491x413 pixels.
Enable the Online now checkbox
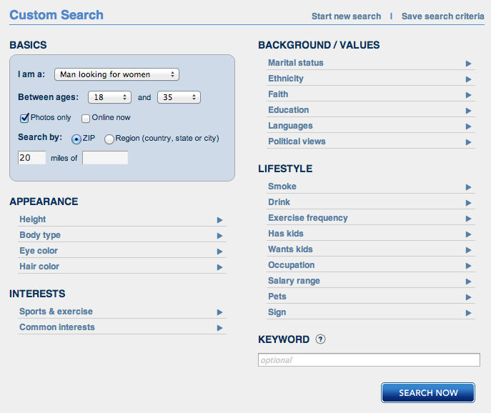point(86,119)
